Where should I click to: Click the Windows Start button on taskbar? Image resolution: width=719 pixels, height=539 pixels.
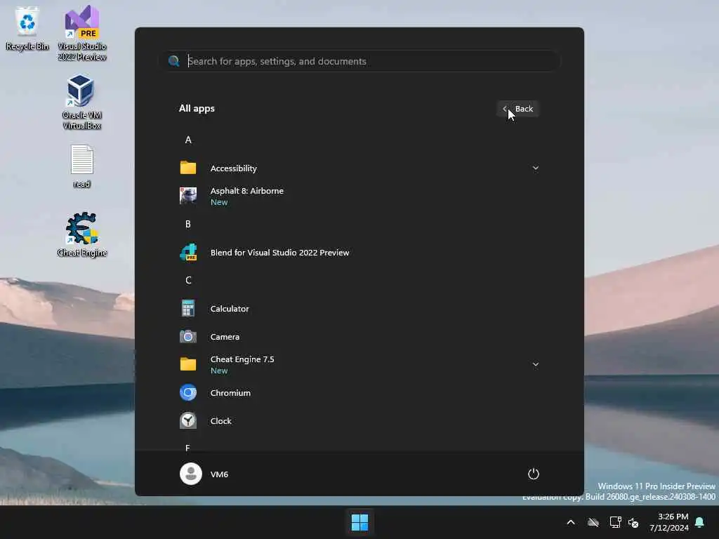pos(359,522)
